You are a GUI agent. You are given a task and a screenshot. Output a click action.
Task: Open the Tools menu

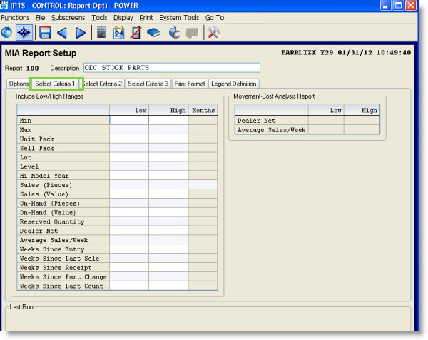tap(99, 18)
